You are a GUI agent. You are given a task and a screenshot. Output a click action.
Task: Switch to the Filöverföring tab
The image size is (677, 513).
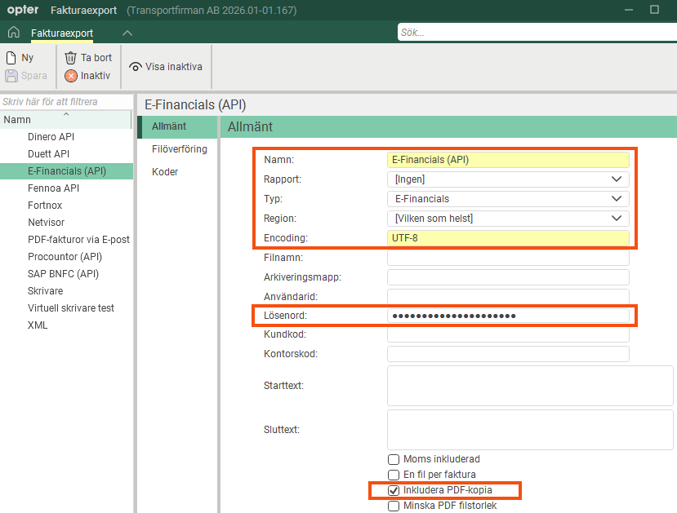coord(179,149)
